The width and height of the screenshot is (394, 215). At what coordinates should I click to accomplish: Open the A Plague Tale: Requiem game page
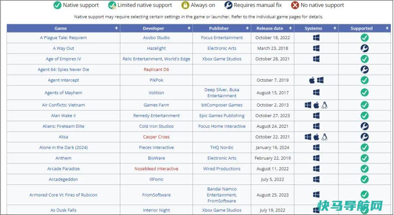tap(63, 38)
